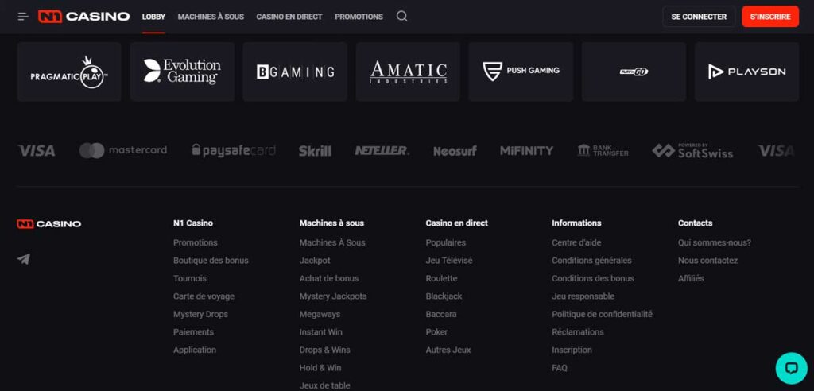Open Centre d'aide link
Viewport: 814px width, 391px height.
click(576, 242)
